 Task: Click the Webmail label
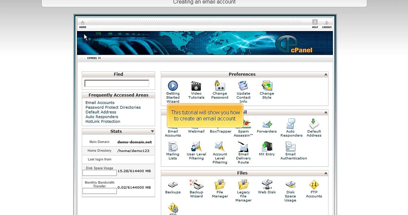coord(196,131)
